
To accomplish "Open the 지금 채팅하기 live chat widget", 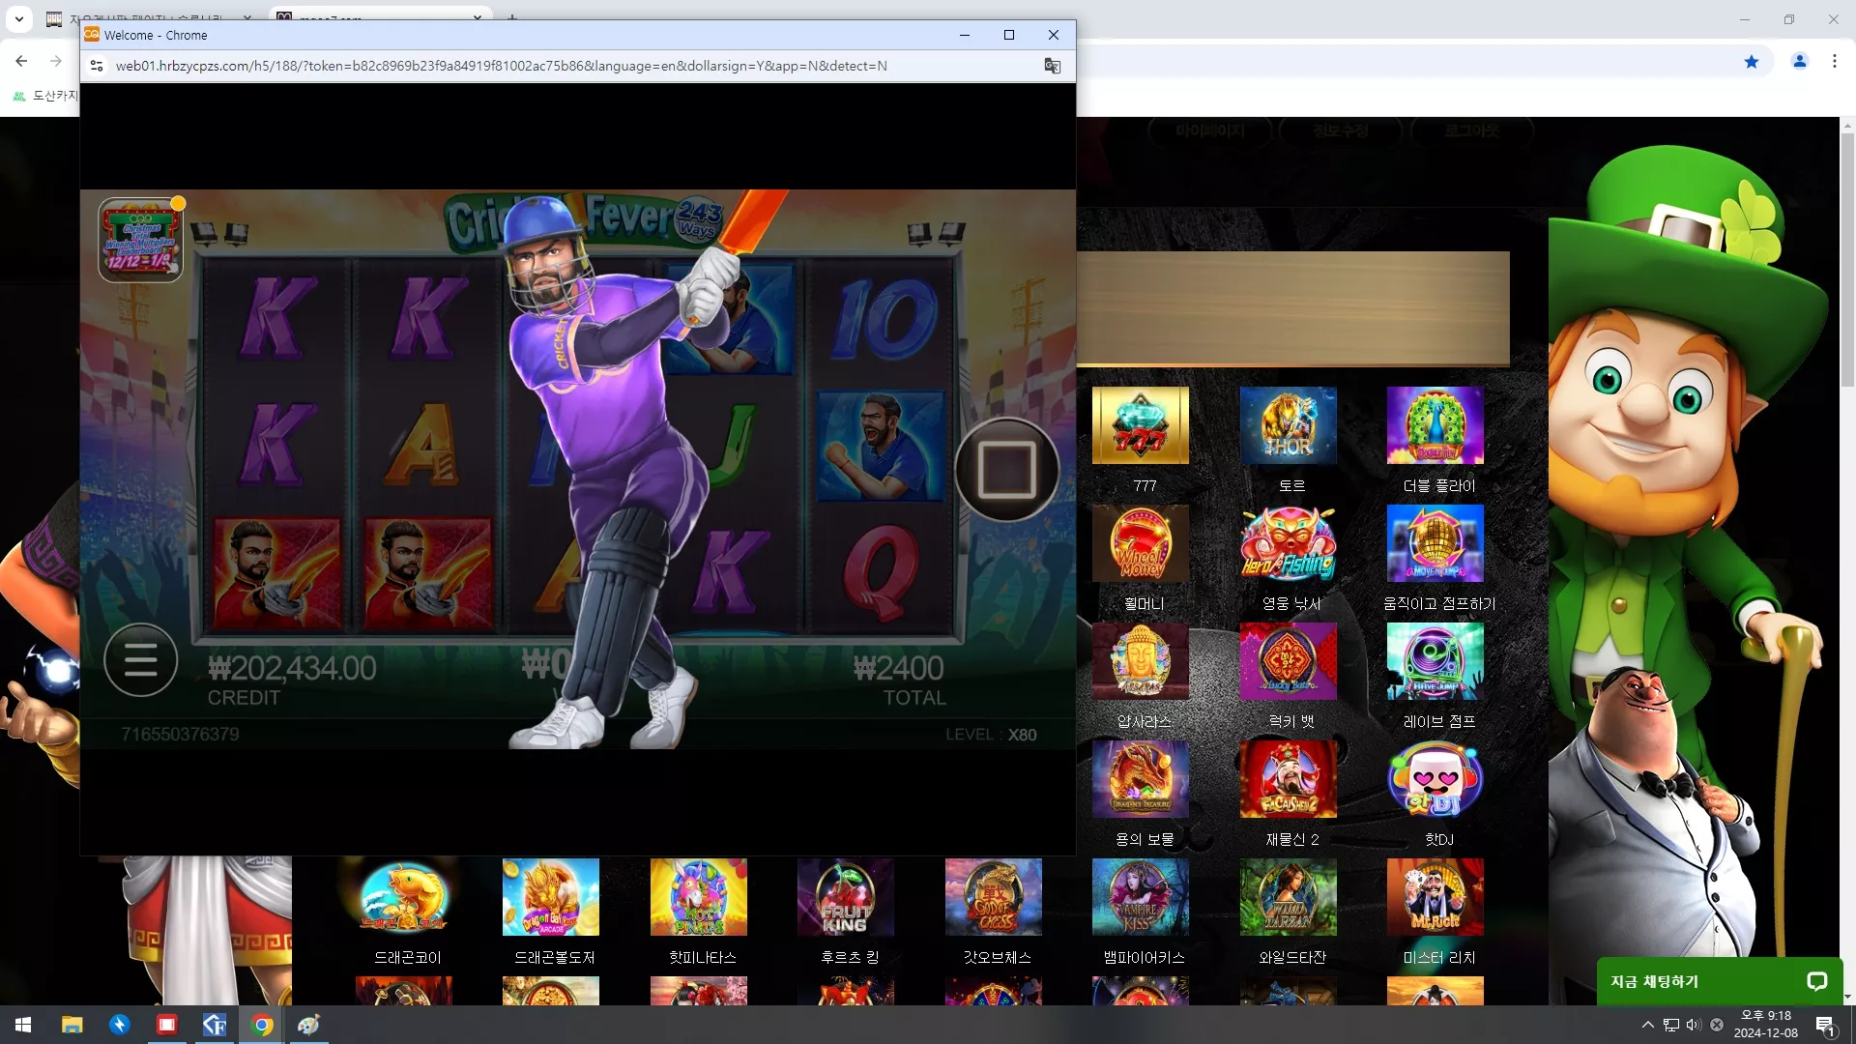I will click(x=1720, y=981).
